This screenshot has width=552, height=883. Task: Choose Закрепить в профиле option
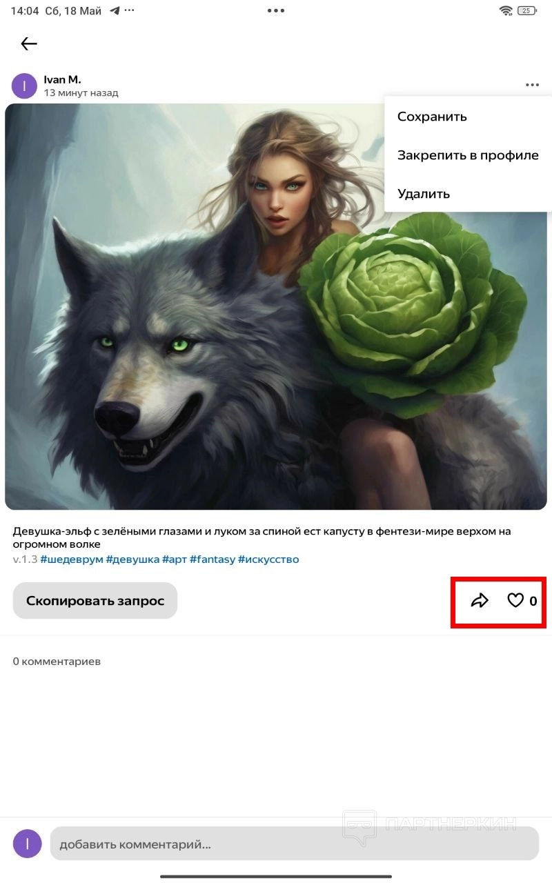tap(468, 155)
